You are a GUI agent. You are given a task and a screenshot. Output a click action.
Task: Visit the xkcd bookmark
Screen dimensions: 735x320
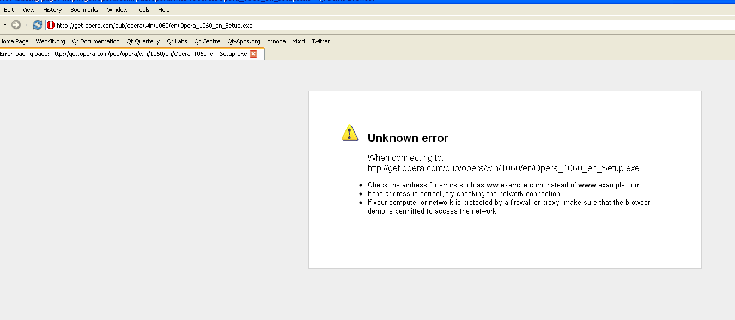tap(299, 41)
